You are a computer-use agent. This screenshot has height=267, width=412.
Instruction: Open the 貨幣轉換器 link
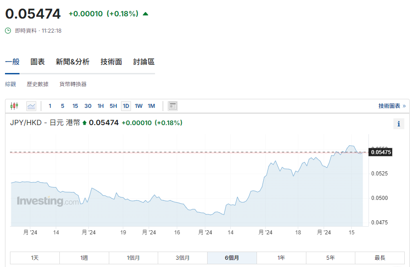point(73,84)
